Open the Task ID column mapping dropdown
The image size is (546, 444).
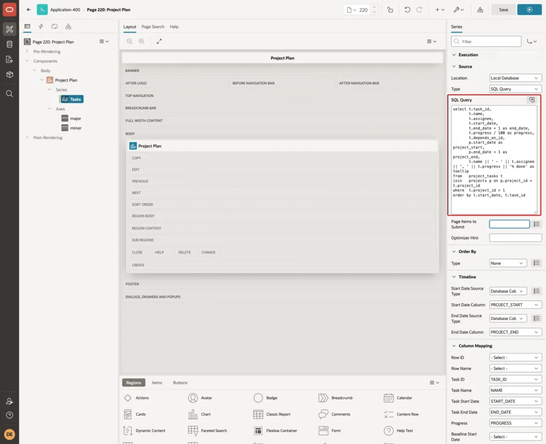click(x=515, y=379)
